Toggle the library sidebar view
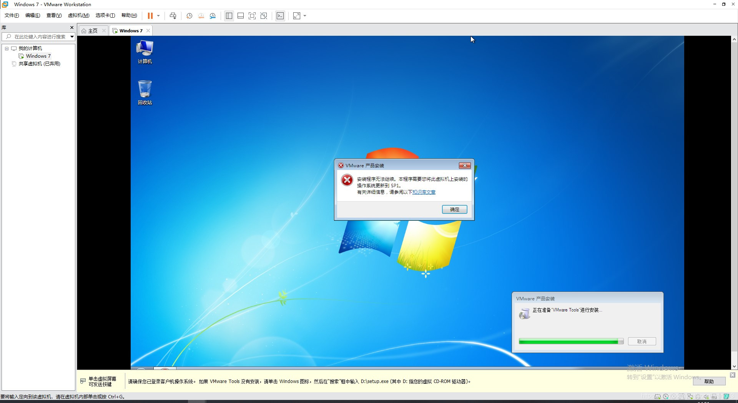 point(229,16)
